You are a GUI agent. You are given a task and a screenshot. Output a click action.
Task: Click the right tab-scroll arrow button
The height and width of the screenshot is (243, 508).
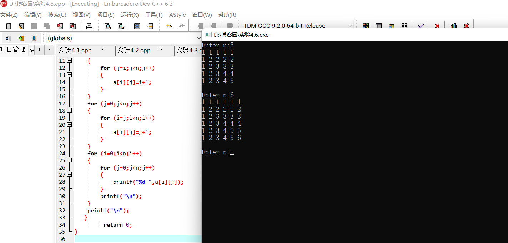tap(49, 50)
